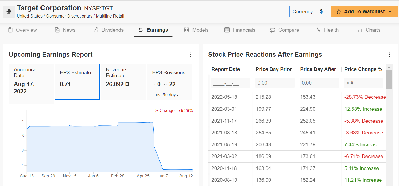The image size is (399, 186).
Task: Open the Stock Price Reactions three-dot menu
Action: tap(390, 55)
